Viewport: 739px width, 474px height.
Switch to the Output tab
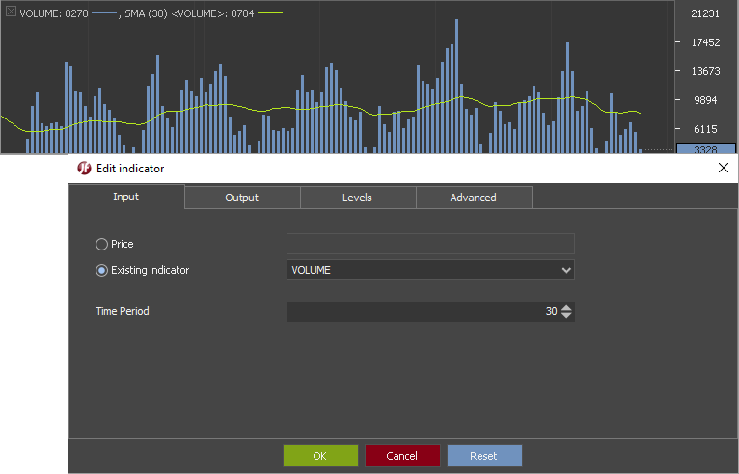click(x=242, y=197)
